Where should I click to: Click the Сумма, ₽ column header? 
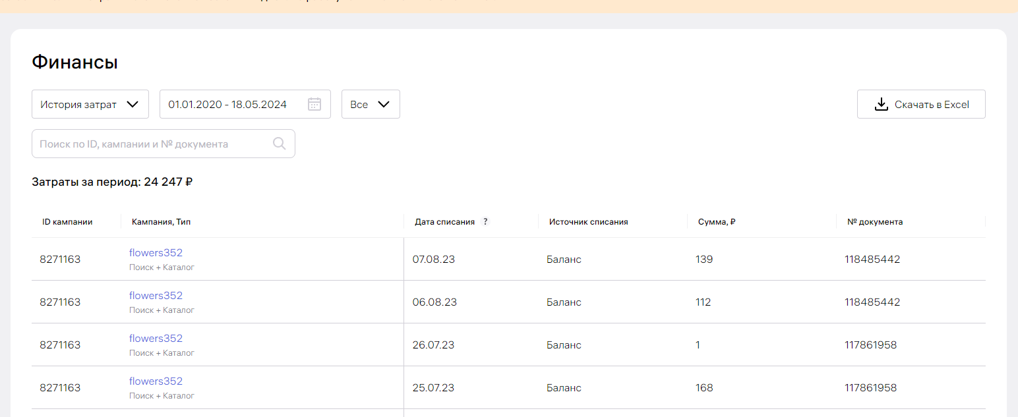coord(716,222)
